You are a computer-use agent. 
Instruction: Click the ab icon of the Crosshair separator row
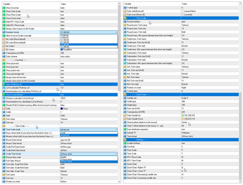tap(4, 60)
